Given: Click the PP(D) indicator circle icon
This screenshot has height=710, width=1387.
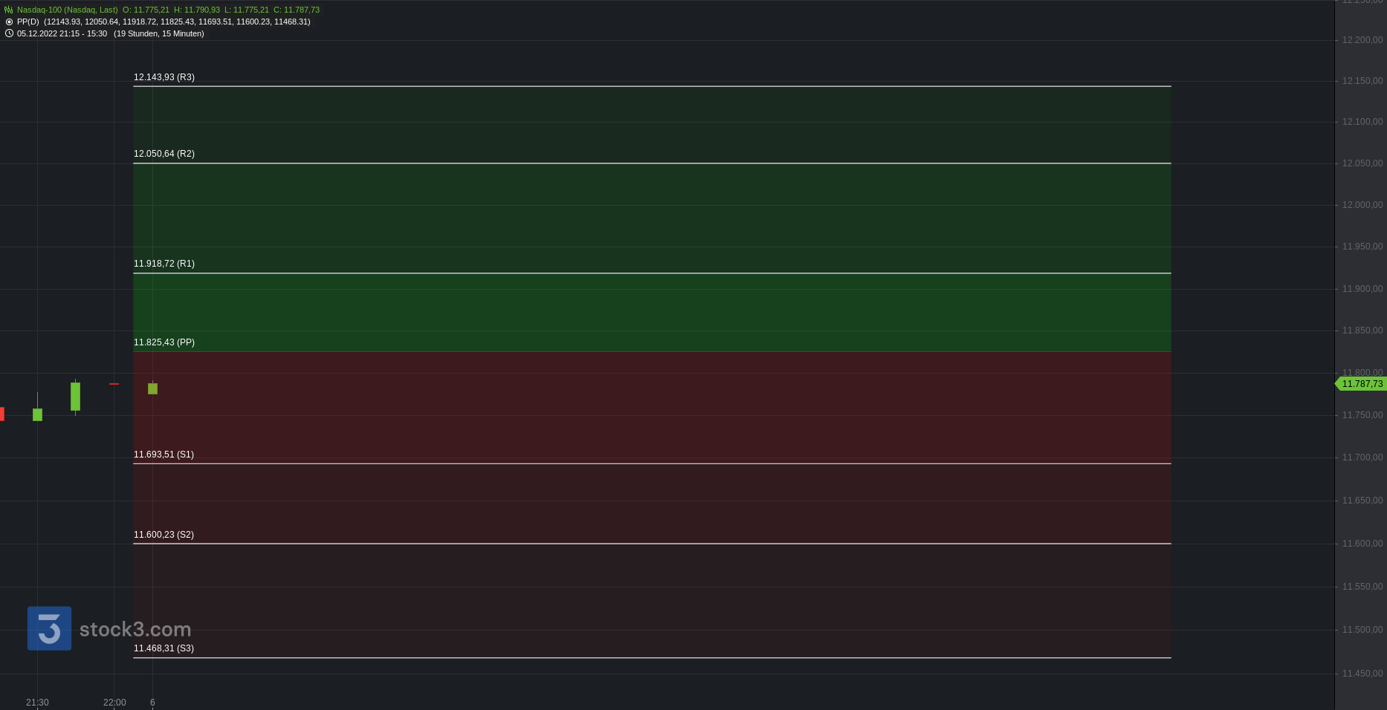Looking at the screenshot, I should (x=9, y=22).
